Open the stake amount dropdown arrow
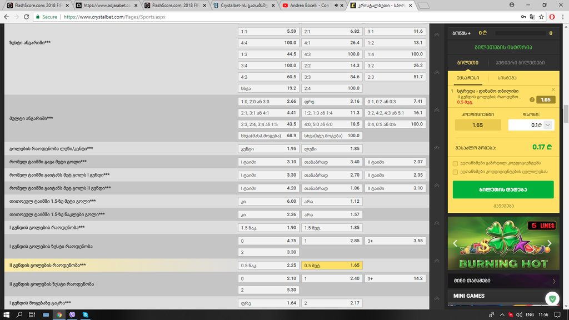The width and height of the screenshot is (569, 320). pyautogui.click(x=548, y=125)
